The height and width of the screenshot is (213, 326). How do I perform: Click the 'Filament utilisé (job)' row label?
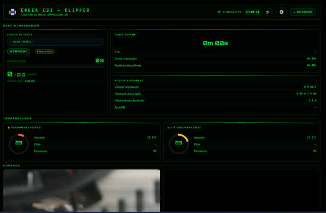[x=128, y=94]
